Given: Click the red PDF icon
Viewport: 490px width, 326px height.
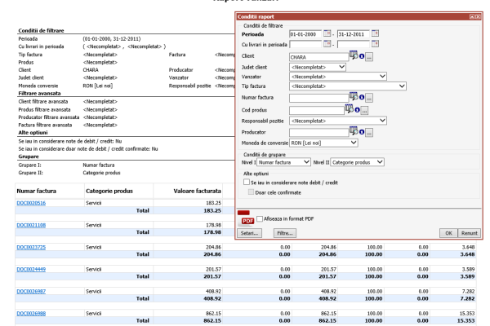Looking at the screenshot, I should (x=247, y=221).
